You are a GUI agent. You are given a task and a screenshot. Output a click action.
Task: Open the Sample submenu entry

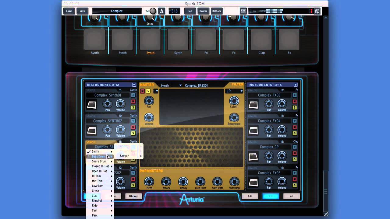point(129,156)
